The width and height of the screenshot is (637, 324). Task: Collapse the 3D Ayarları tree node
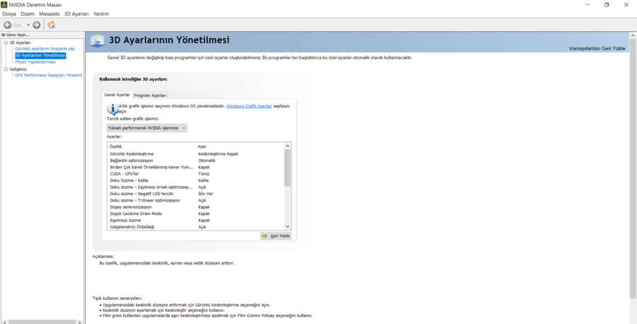tap(6, 42)
